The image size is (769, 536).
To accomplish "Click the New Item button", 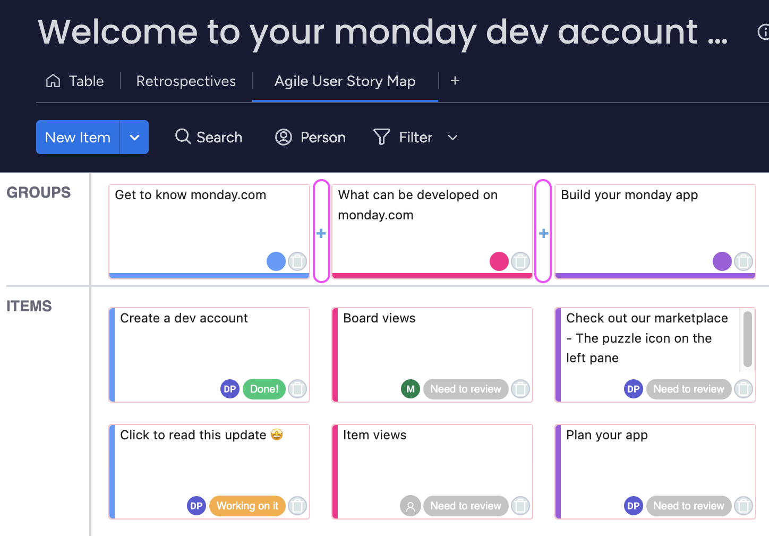I will pos(78,137).
